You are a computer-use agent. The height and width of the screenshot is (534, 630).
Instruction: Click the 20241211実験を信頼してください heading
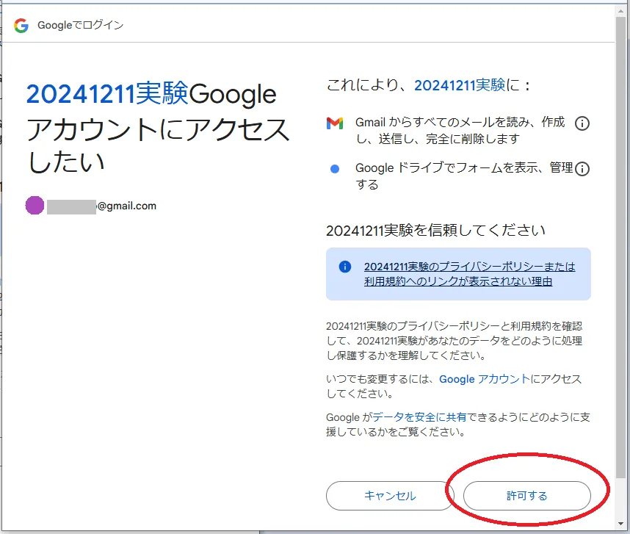[x=435, y=230]
